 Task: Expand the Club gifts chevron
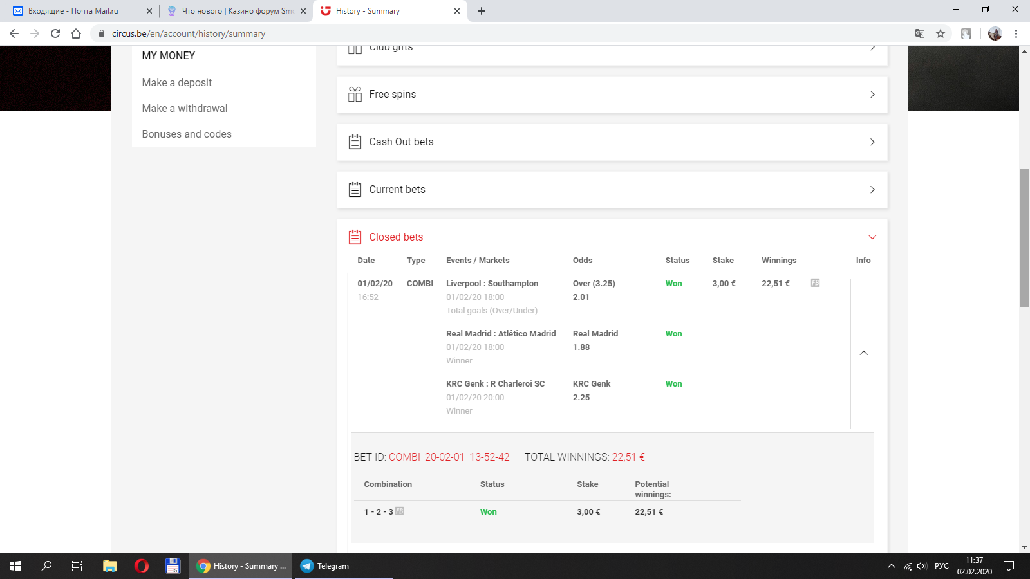click(x=872, y=48)
